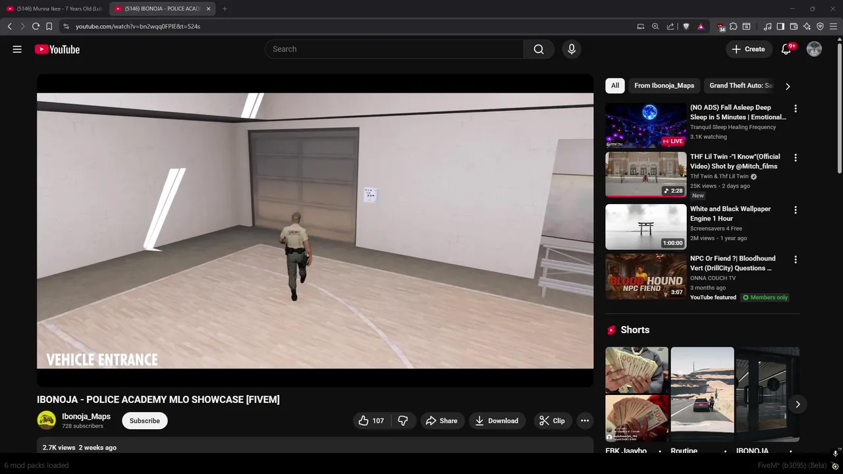Open the YouTube hamburger guide menu

(17, 49)
